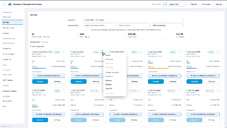Click Console on the srv03 card
The height and width of the screenshot is (128, 227).
click(x=156, y=81)
